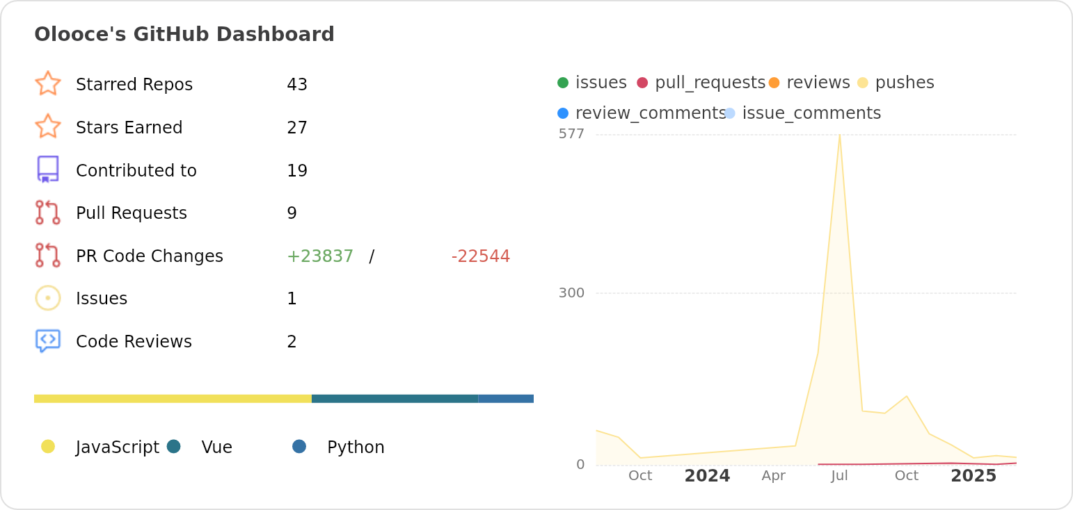Click the Starred Repos star icon
1073x510 pixels.
[48, 83]
